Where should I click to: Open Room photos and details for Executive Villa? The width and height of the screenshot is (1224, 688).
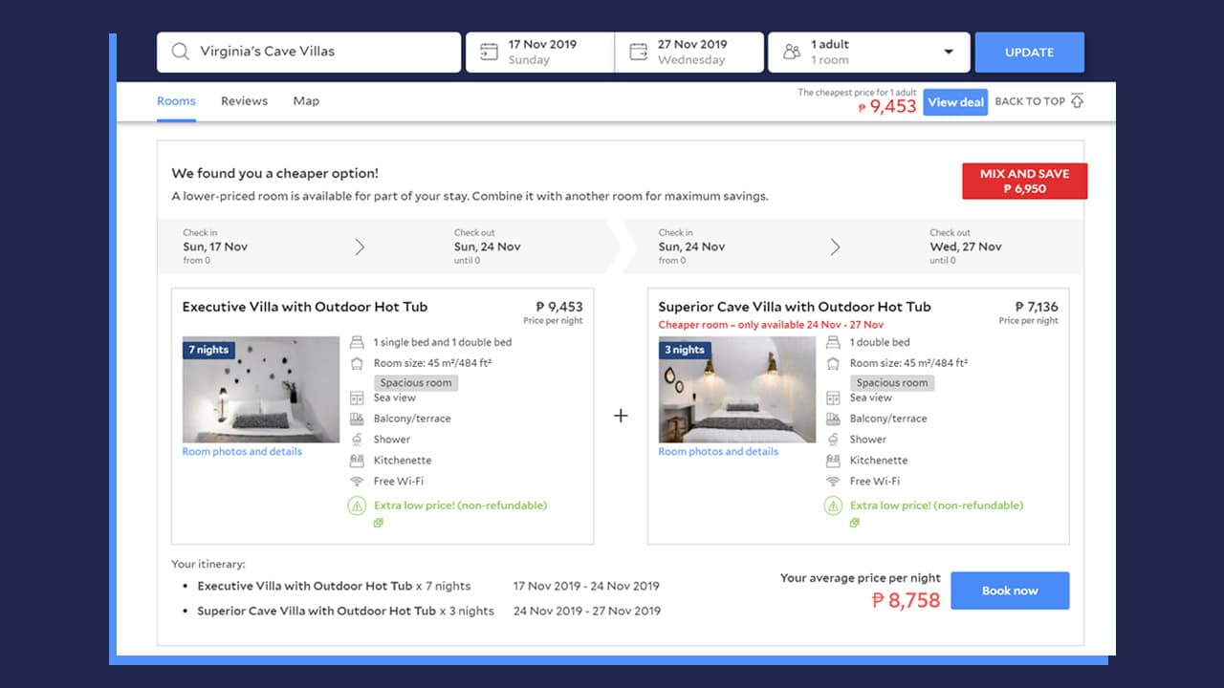tap(242, 452)
